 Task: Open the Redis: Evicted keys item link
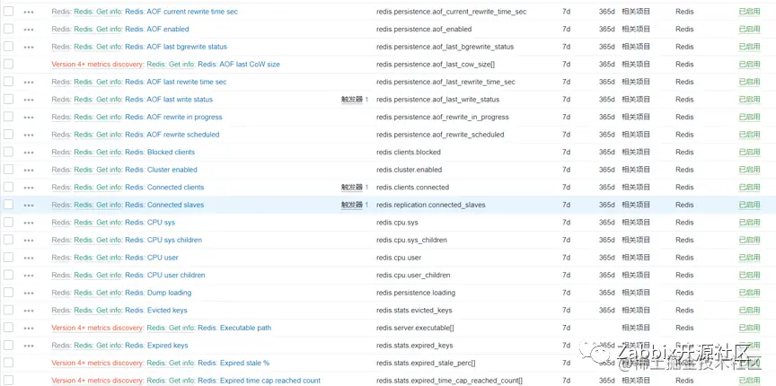156,311
